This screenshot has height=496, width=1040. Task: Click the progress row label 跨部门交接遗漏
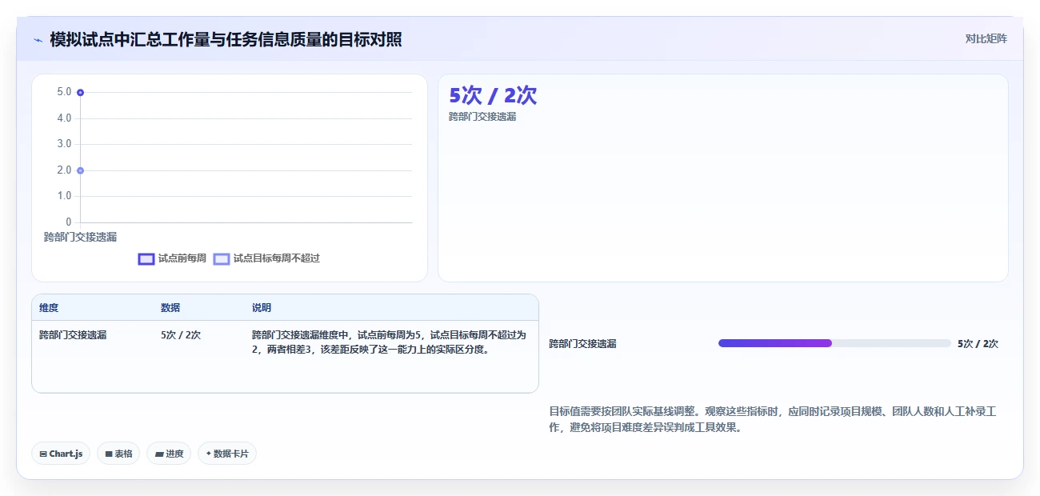(x=582, y=344)
